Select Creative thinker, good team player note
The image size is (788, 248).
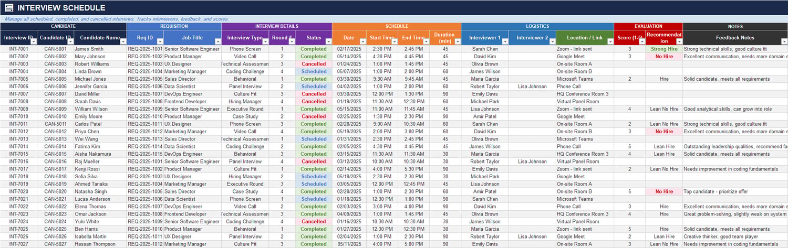[x=735, y=236]
